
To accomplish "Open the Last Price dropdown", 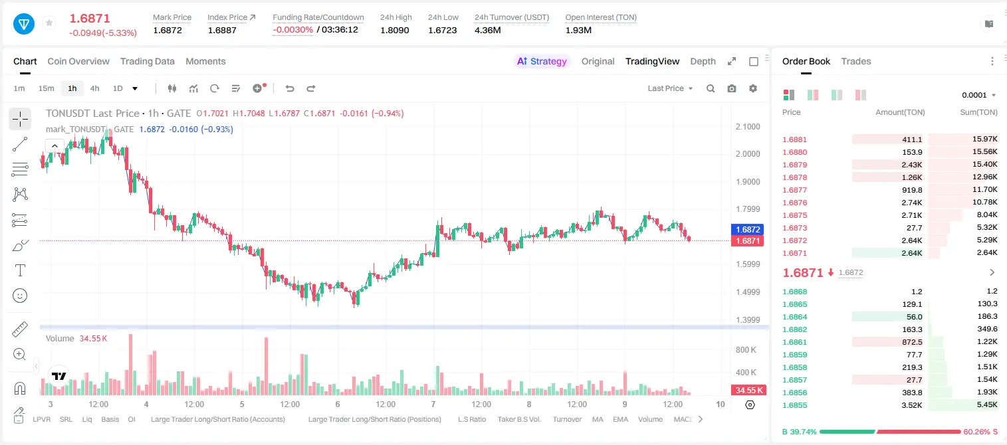I will (x=670, y=88).
